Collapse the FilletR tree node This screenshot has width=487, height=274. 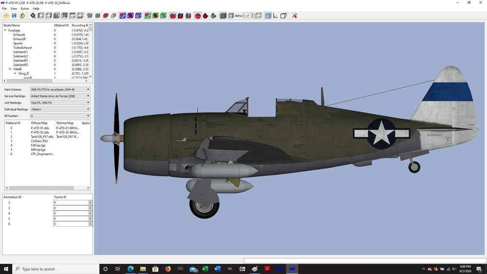pos(10,69)
